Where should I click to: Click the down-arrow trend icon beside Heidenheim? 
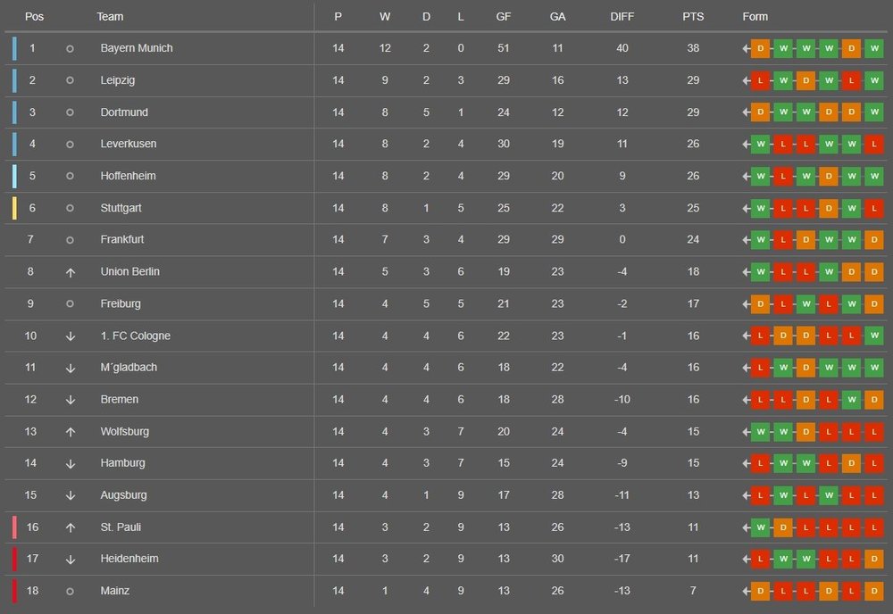click(70, 560)
